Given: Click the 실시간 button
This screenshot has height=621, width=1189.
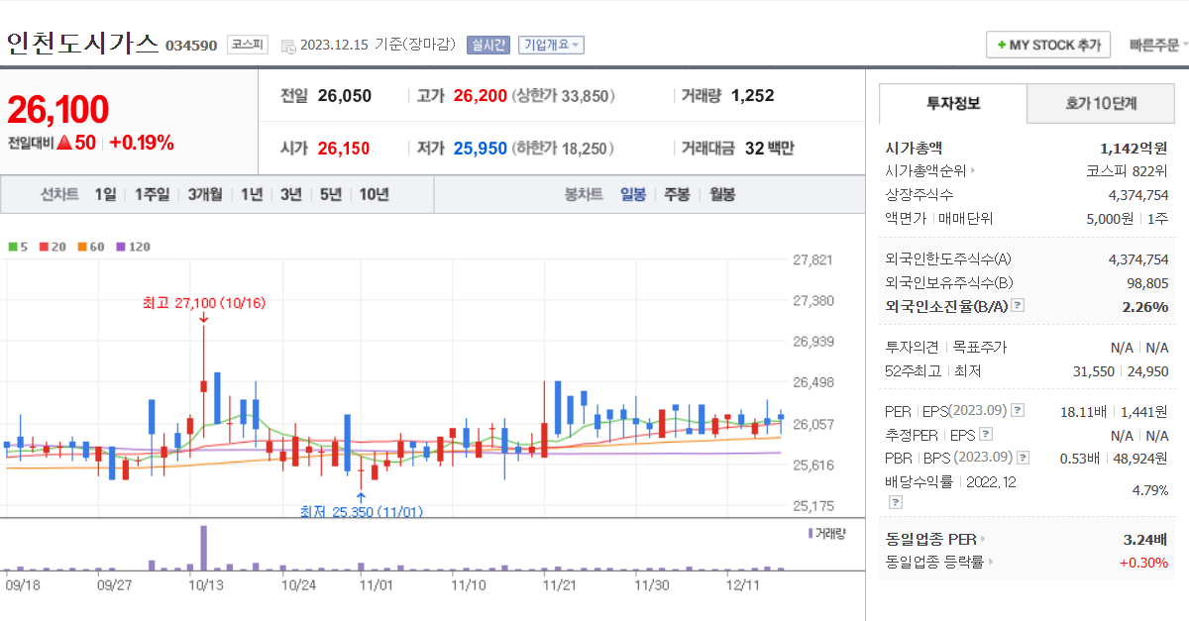Looking at the screenshot, I should coord(487,45).
